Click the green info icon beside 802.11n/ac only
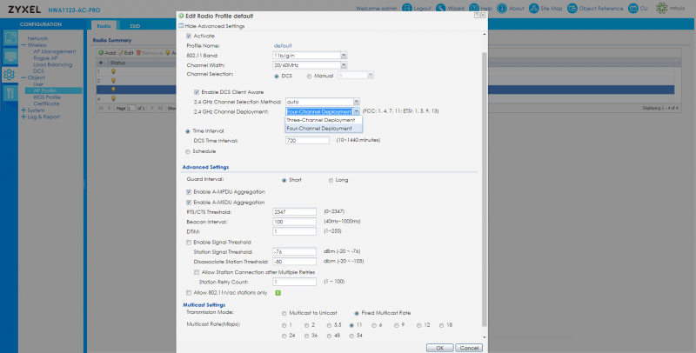696x353 pixels. pos(278,293)
